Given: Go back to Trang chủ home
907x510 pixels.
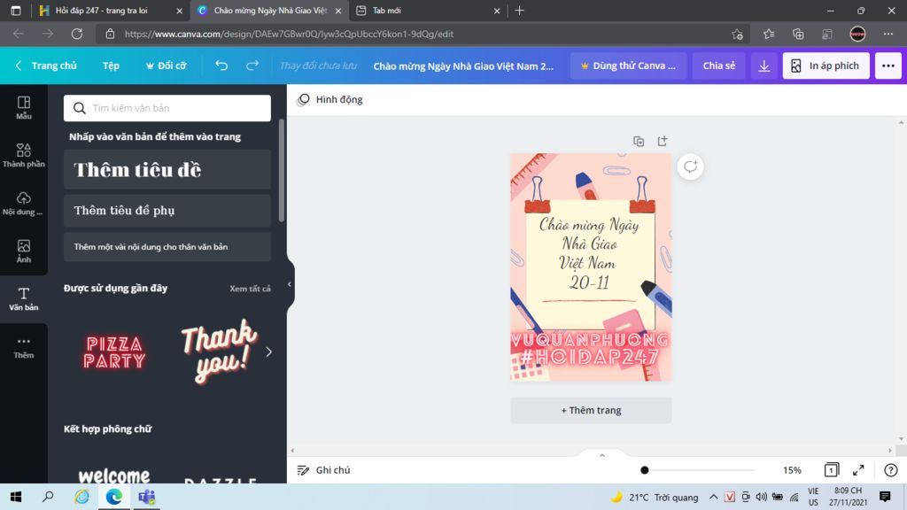Looking at the screenshot, I should click(46, 66).
